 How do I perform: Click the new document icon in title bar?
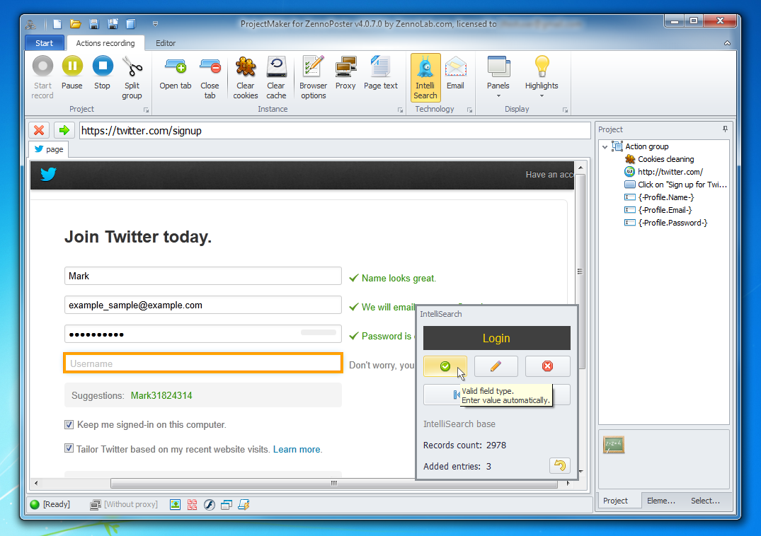click(57, 24)
